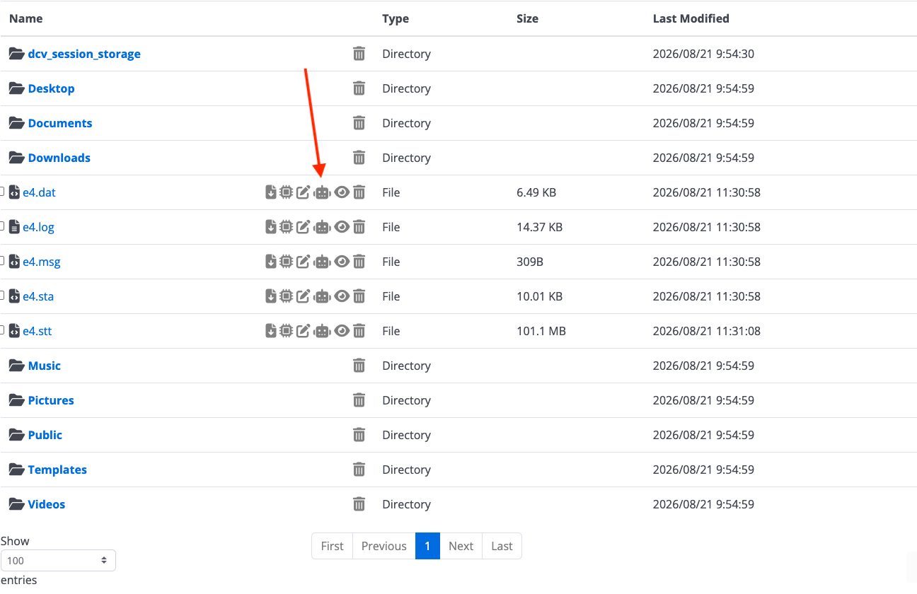This screenshot has height=594, width=917.
Task: Delete the Downloads directory
Action: point(359,158)
